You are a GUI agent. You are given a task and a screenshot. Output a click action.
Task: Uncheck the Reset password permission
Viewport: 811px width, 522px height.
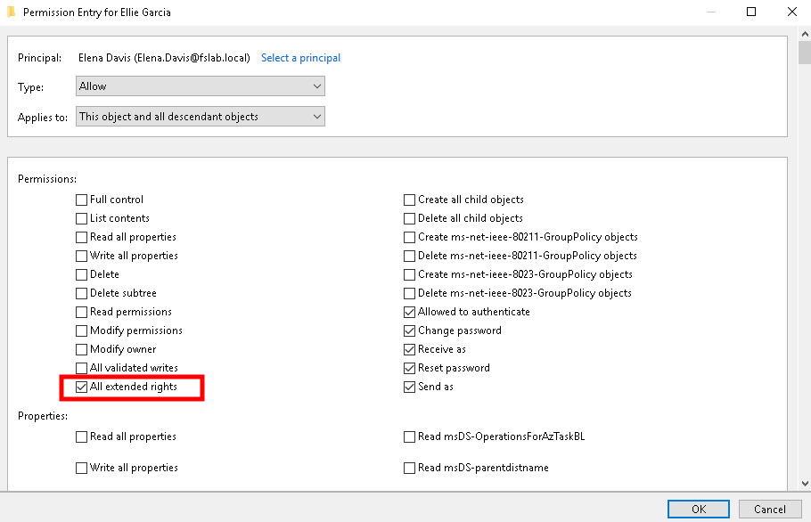tap(410, 368)
